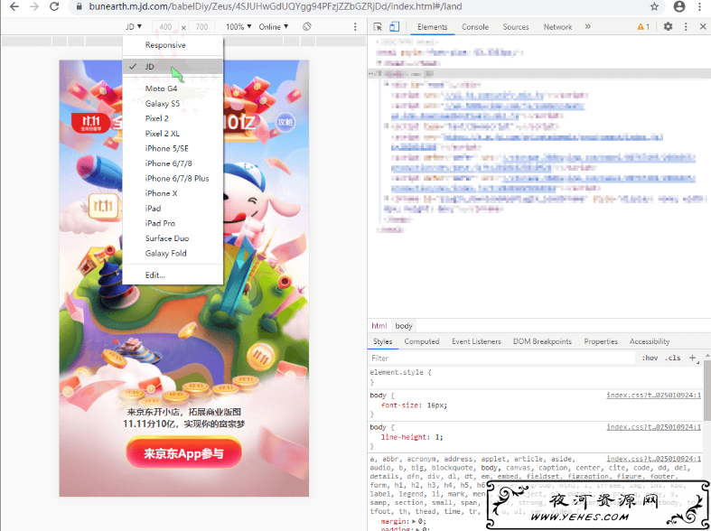
Task: Choose iPhone X from the device list
Action: (x=173, y=193)
